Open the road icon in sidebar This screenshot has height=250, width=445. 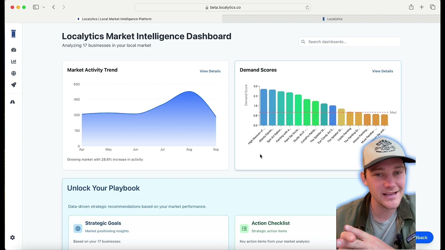13,102
